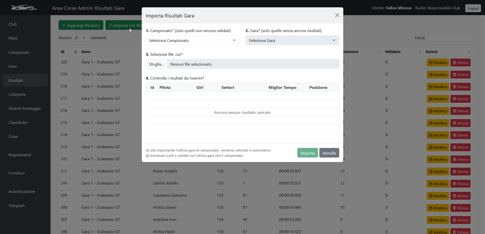485x234 pixels.
Task: Click Modifica pencil button for row 309
Action: click(438, 196)
